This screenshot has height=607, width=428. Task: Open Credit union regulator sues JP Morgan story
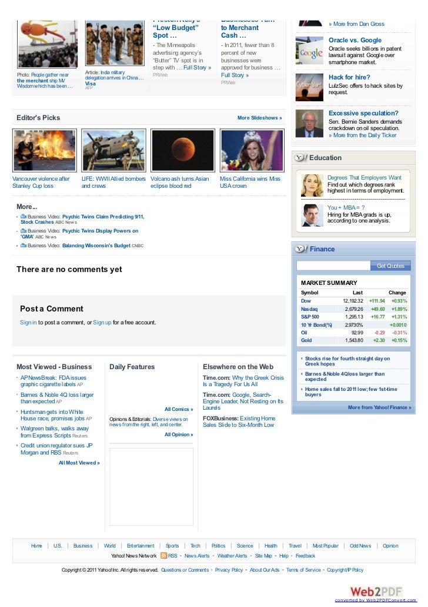56,449
